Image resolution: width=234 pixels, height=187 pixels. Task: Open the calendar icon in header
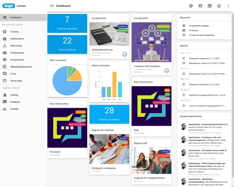[x=210, y=6]
